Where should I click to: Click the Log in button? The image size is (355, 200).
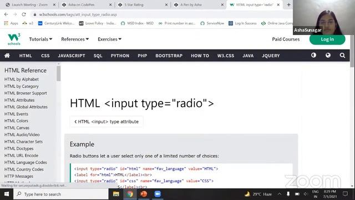[327, 39]
